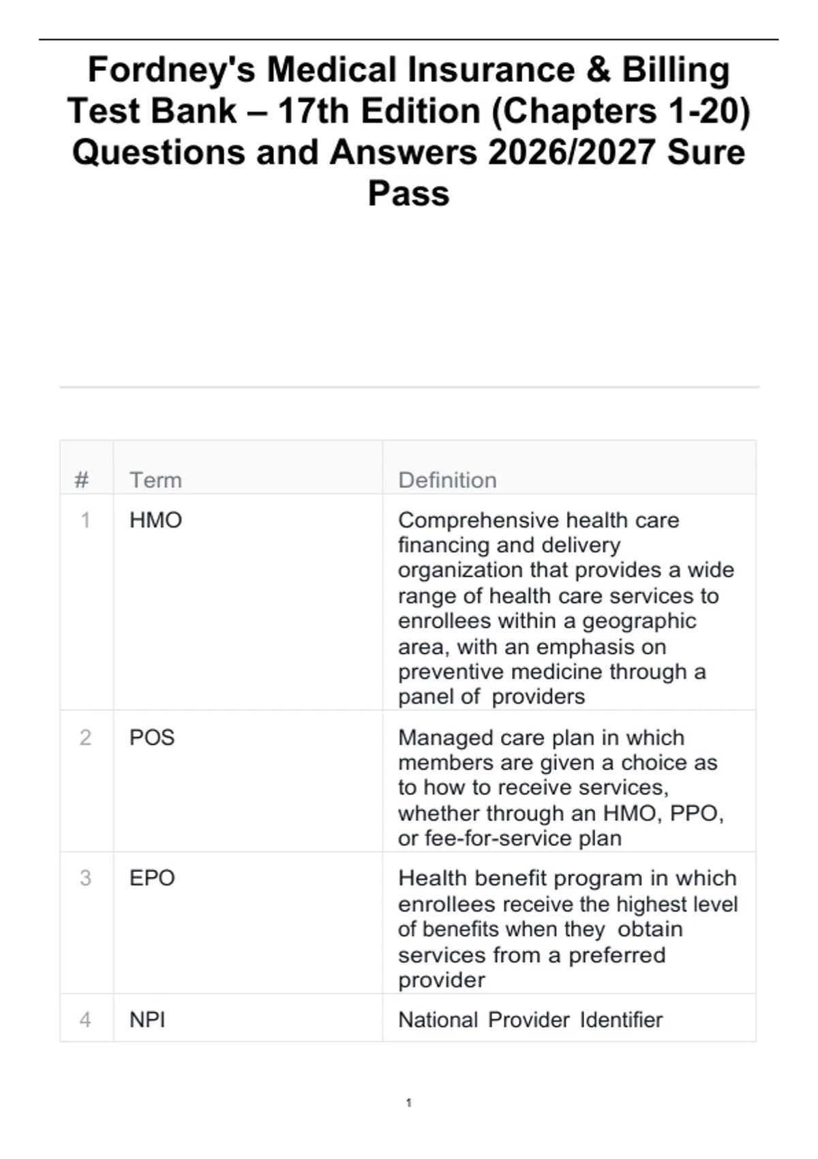Click 'Questions and Answers 2026/2027' title line
The width and height of the screenshot is (818, 1159).
tap(364, 151)
